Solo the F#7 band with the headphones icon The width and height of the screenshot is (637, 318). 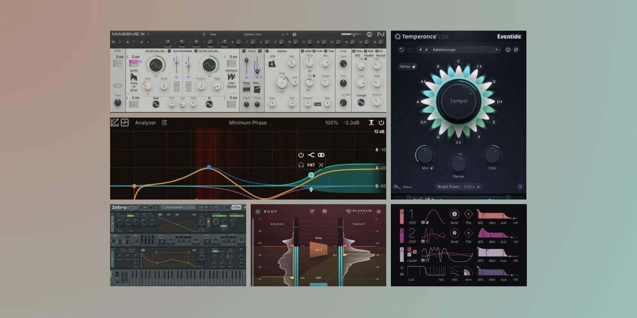301,165
